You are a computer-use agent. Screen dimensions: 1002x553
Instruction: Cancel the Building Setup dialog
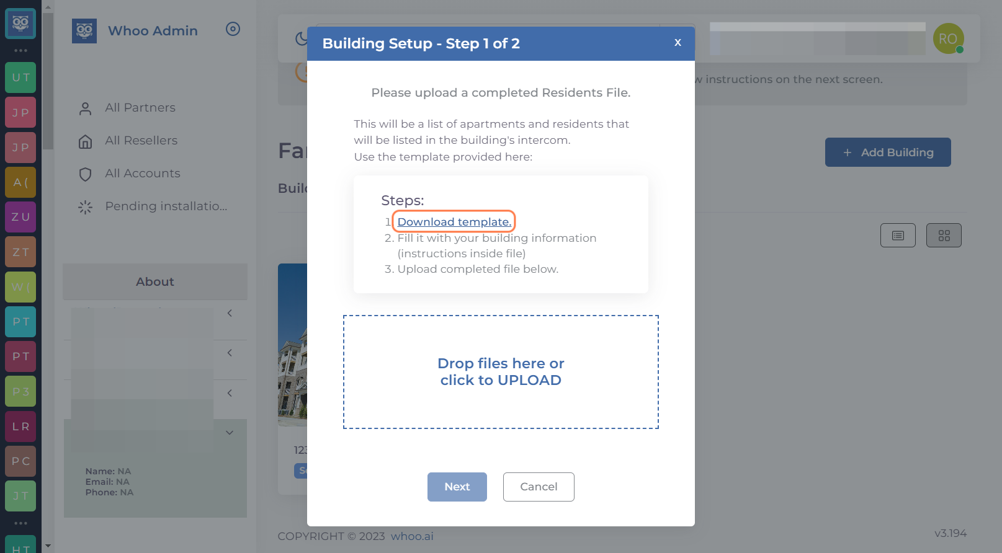point(539,487)
